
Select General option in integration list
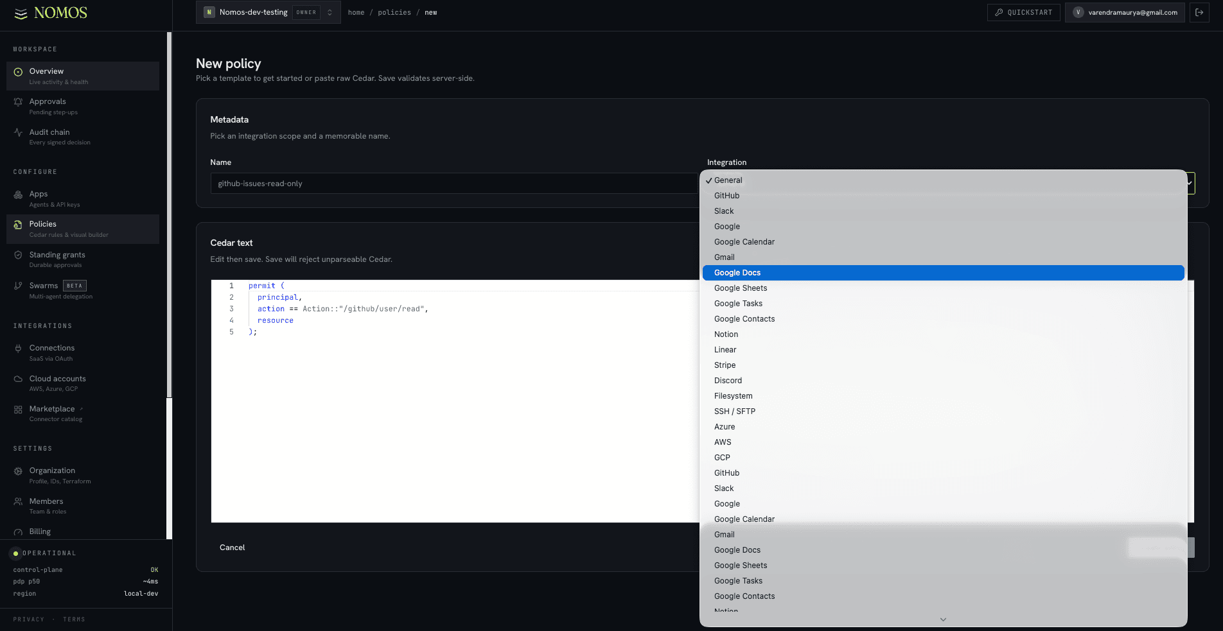943,180
